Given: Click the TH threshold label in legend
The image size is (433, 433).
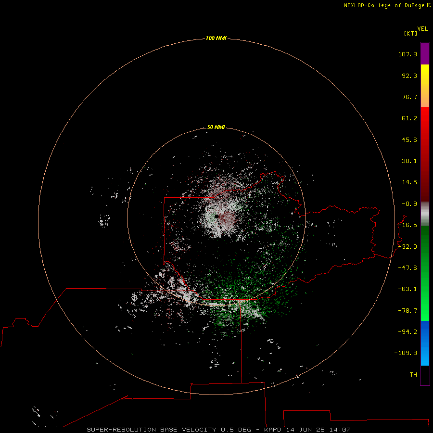Looking at the screenshot, I should tap(413, 375).
